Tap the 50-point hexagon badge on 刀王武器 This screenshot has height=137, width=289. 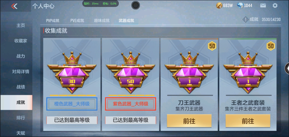point(212,46)
